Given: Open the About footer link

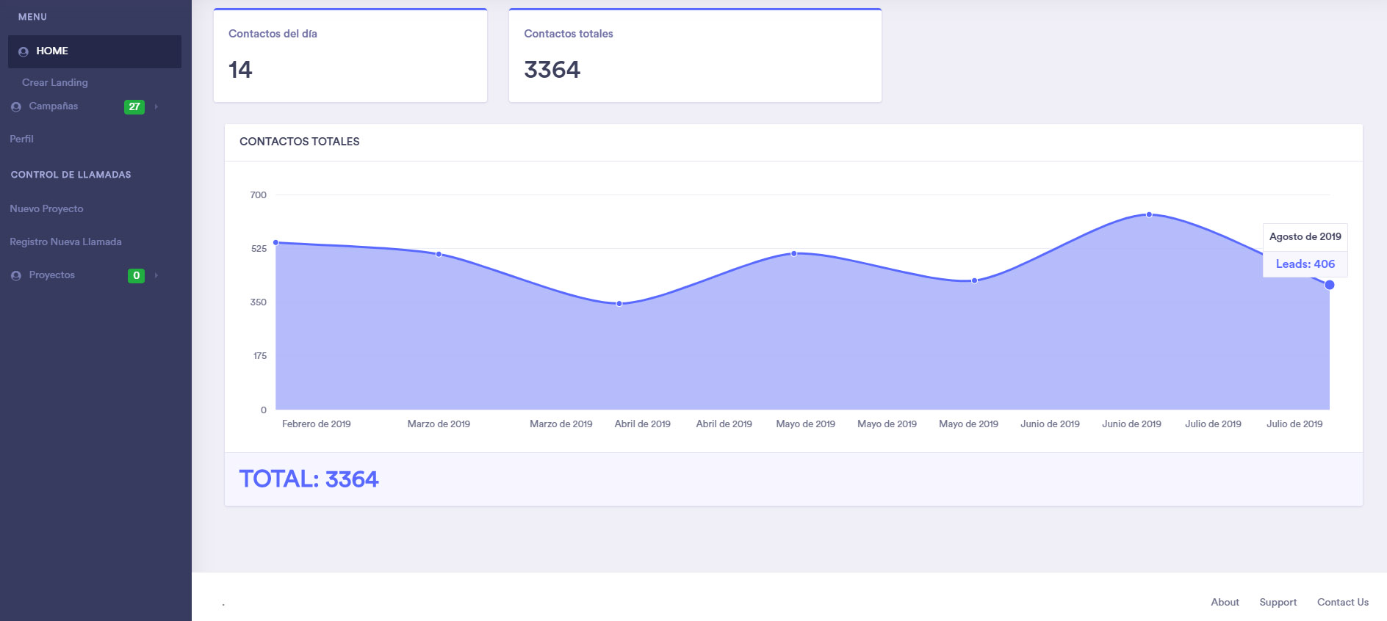Looking at the screenshot, I should (1225, 602).
